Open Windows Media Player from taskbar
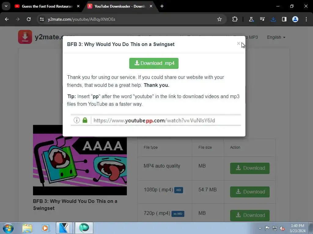Viewport: 313px width, 234px height. point(46,228)
